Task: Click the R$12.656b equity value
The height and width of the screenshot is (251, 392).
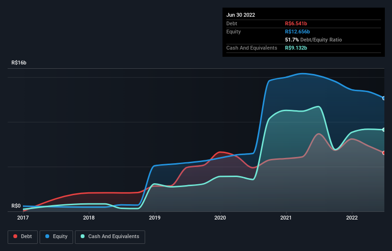Action: click(297, 31)
